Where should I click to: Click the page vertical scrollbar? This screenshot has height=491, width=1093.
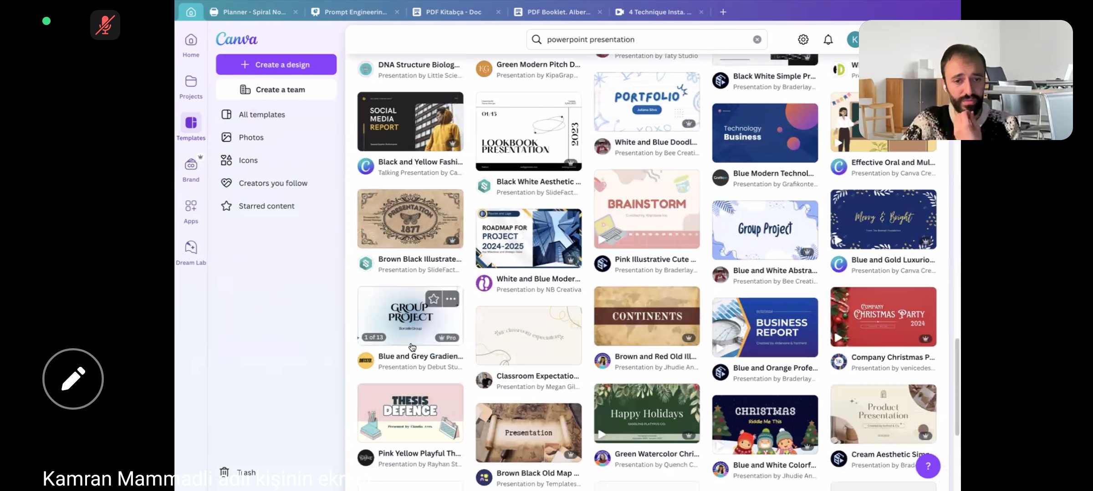pyautogui.click(x=957, y=386)
